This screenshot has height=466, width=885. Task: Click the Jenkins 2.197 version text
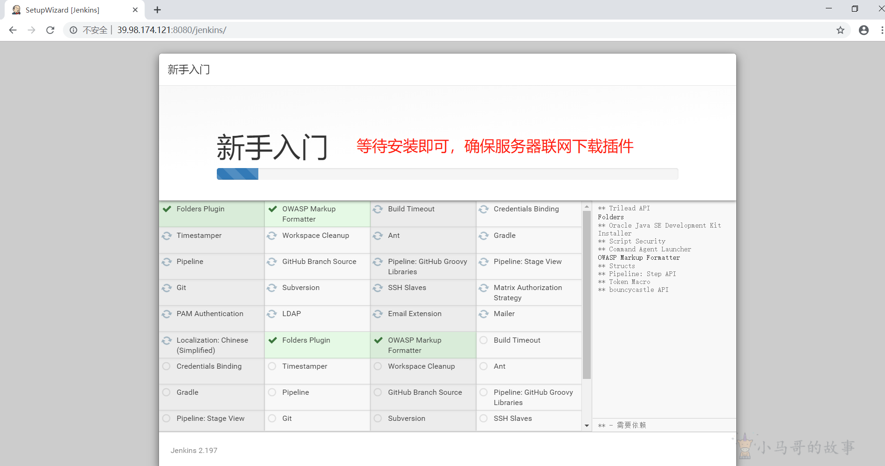click(194, 451)
